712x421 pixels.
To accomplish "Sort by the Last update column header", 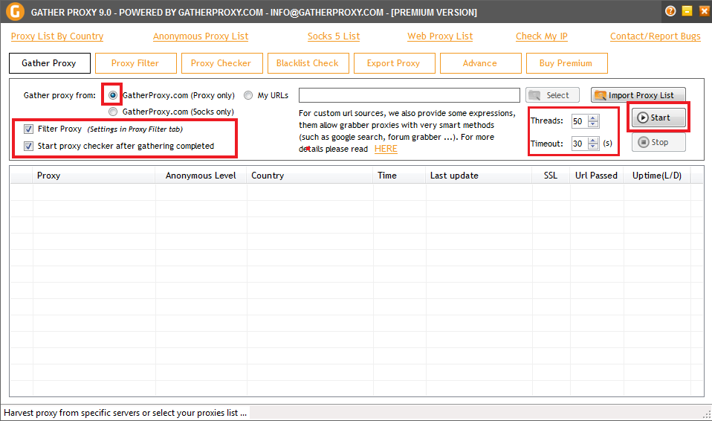I will pyautogui.click(x=479, y=176).
